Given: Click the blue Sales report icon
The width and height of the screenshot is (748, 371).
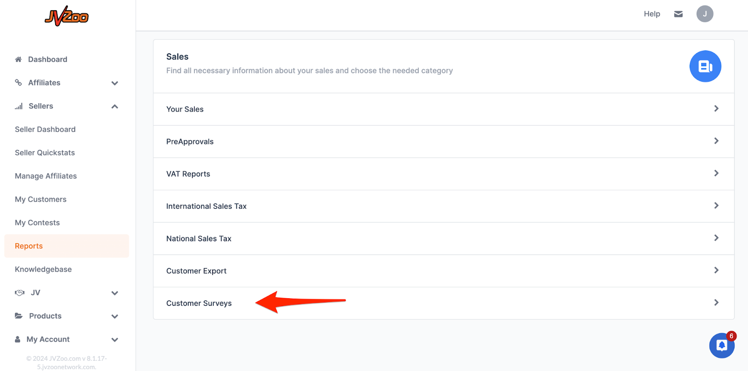Looking at the screenshot, I should 705,66.
